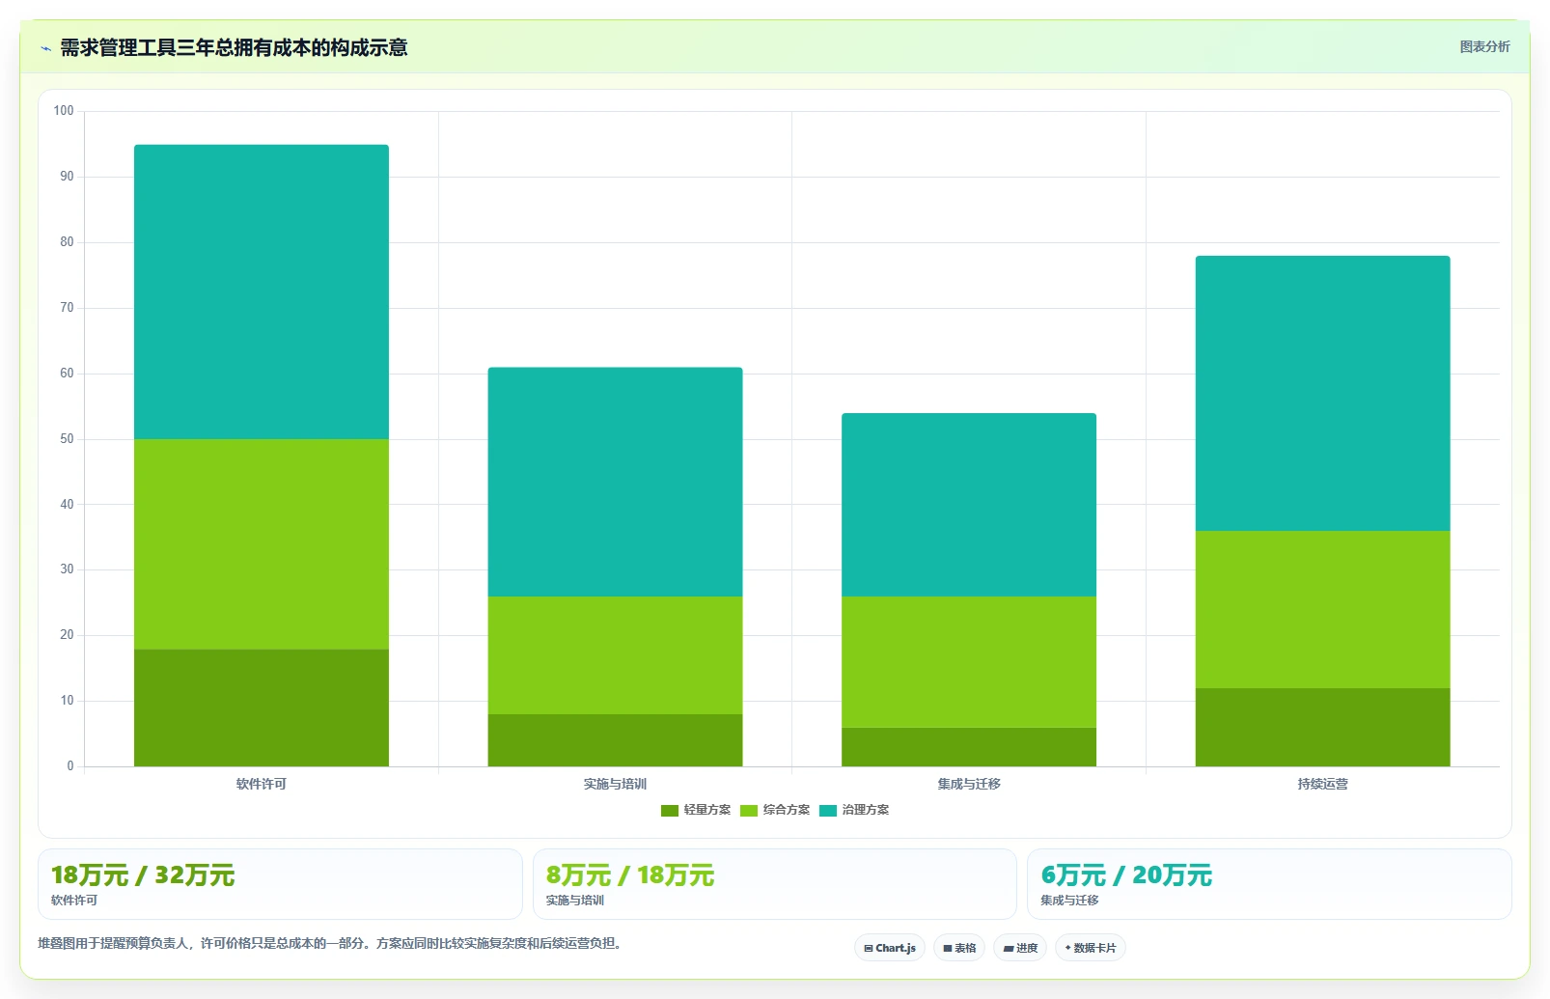Image resolution: width=1550 pixels, height=999 pixels.
Task: Toggle the 综合方案 legend swatch
Action: (x=749, y=811)
